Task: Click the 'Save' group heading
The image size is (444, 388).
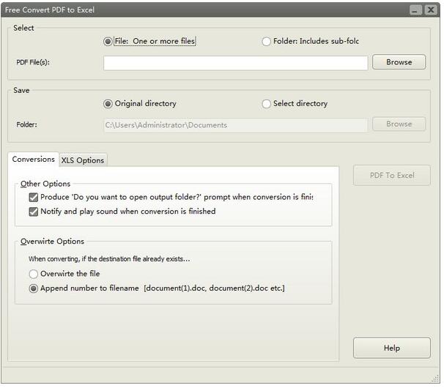Action: (21, 90)
